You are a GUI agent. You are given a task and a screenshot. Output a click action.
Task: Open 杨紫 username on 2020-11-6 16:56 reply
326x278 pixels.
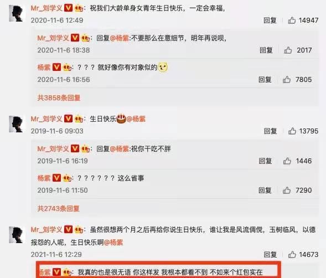point(44,68)
